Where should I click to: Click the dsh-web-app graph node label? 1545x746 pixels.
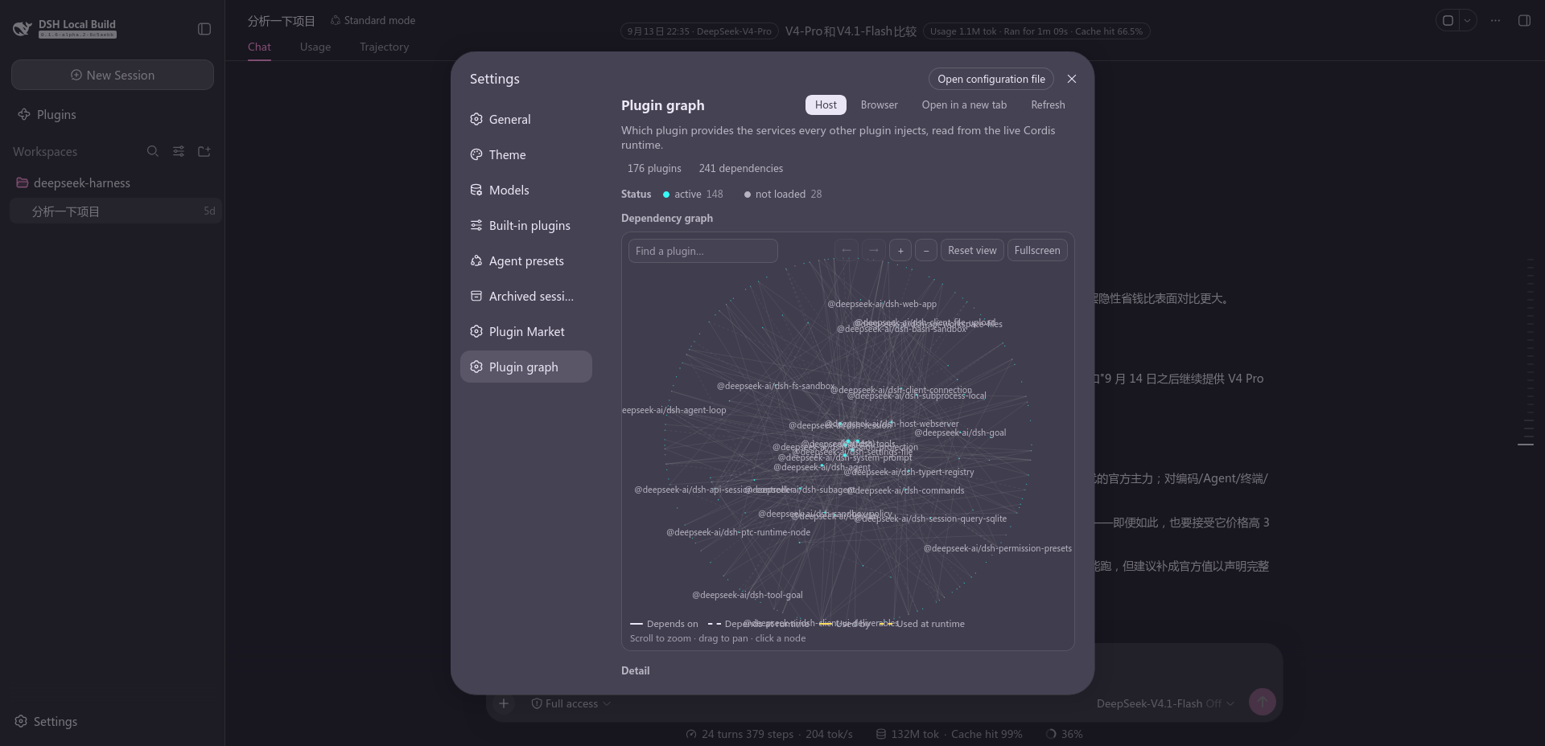coord(882,304)
